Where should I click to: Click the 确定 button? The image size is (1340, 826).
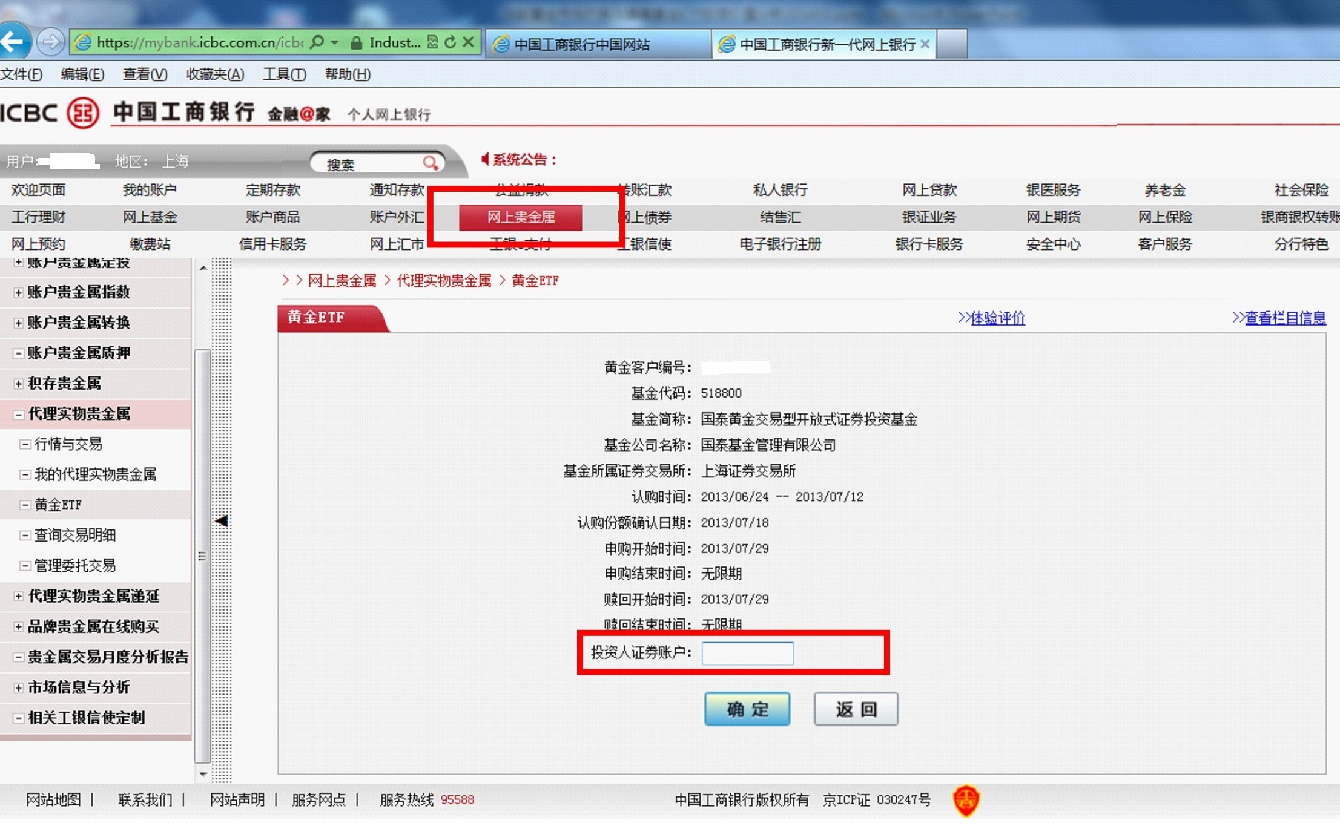(747, 709)
